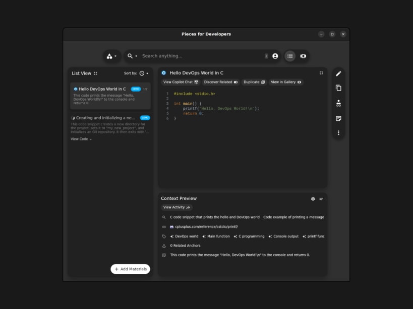The height and width of the screenshot is (309, 413).
Task: Click the share with people icon
Action: [x=338, y=103]
